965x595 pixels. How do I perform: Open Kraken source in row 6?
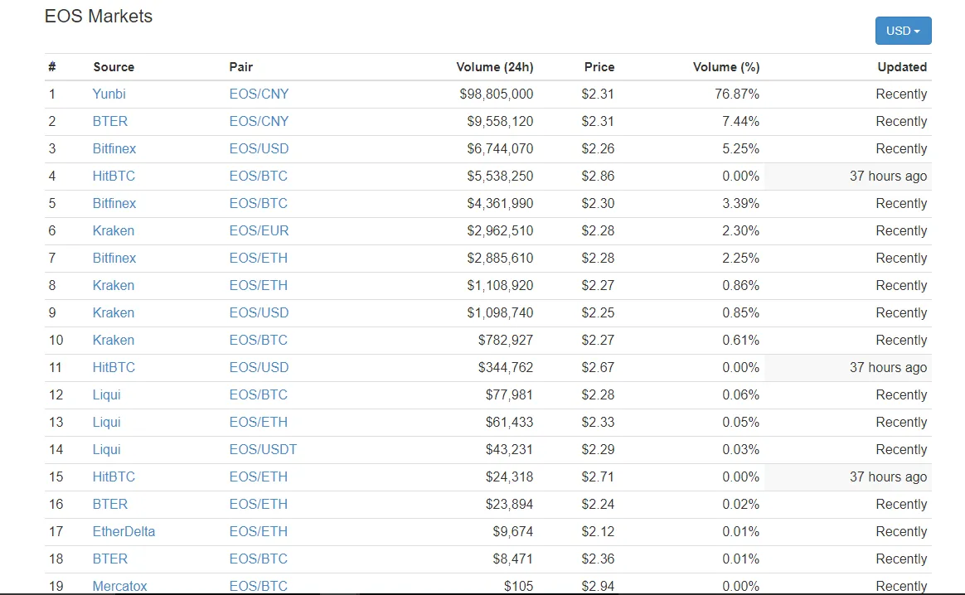pos(114,230)
